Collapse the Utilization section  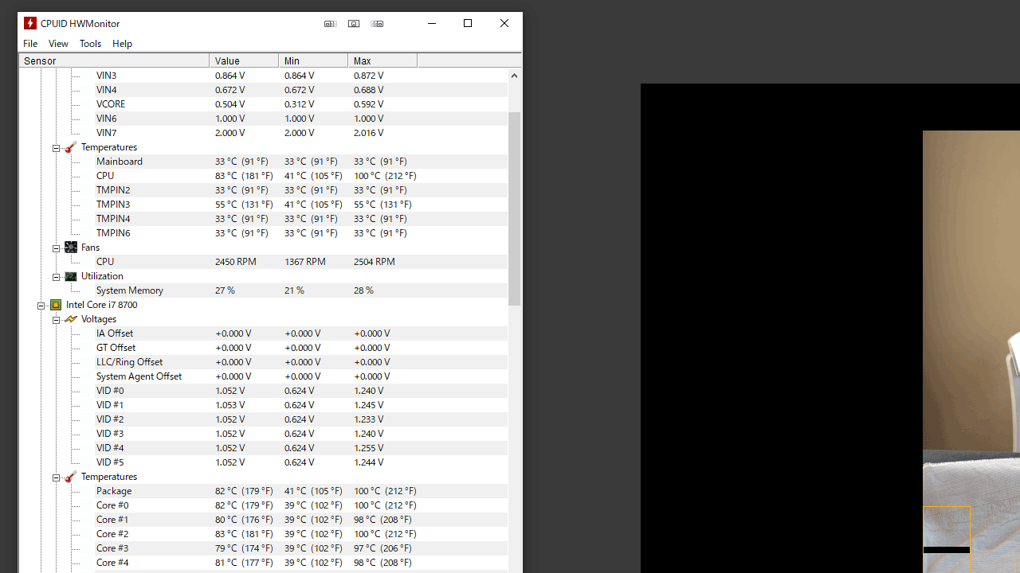(x=57, y=277)
